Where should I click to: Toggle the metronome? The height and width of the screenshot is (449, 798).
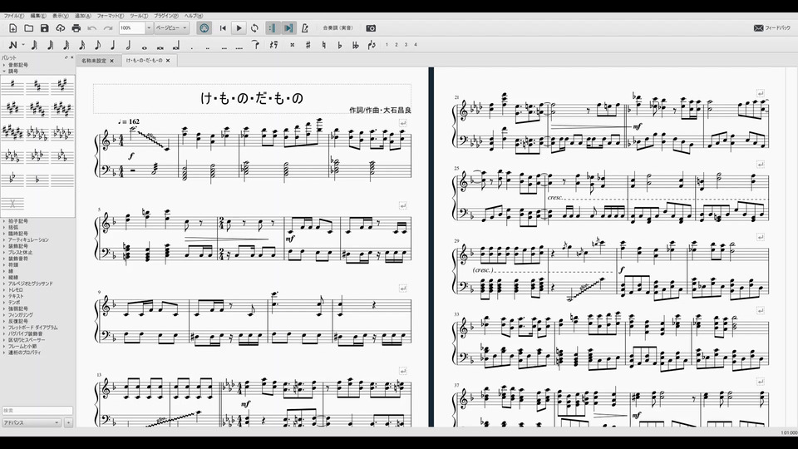point(305,28)
